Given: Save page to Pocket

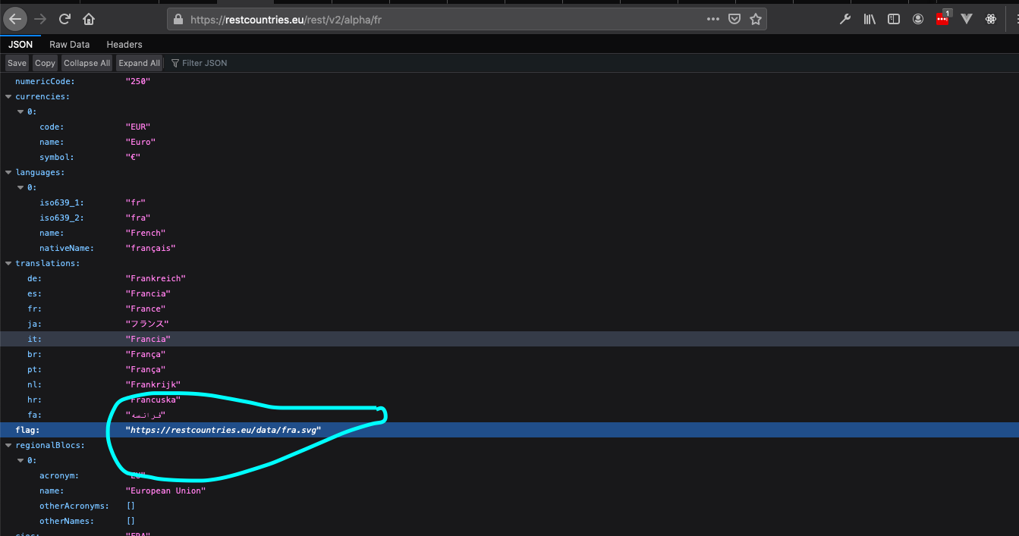Looking at the screenshot, I should click(x=734, y=19).
